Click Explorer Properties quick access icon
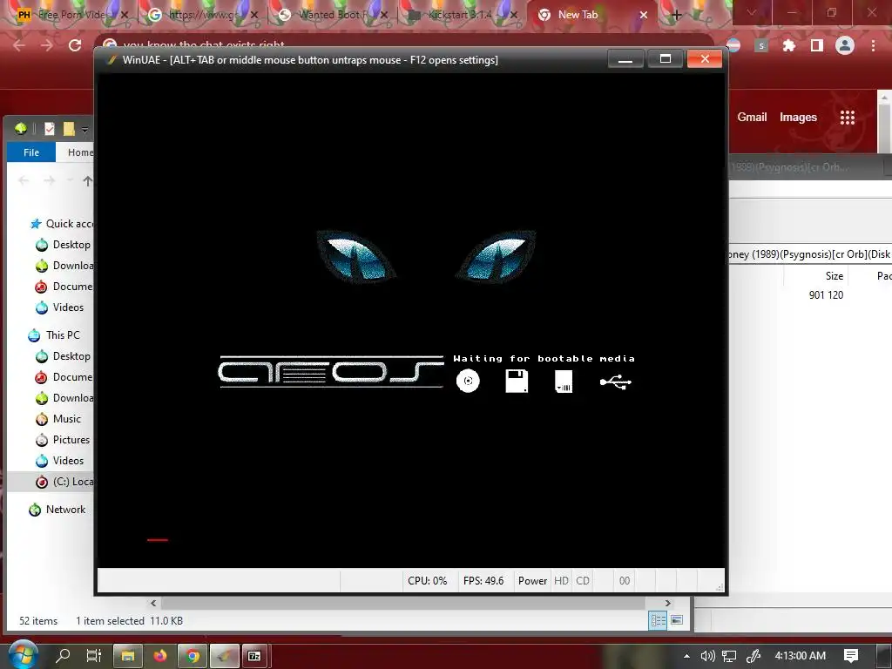892x669 pixels. (50, 129)
